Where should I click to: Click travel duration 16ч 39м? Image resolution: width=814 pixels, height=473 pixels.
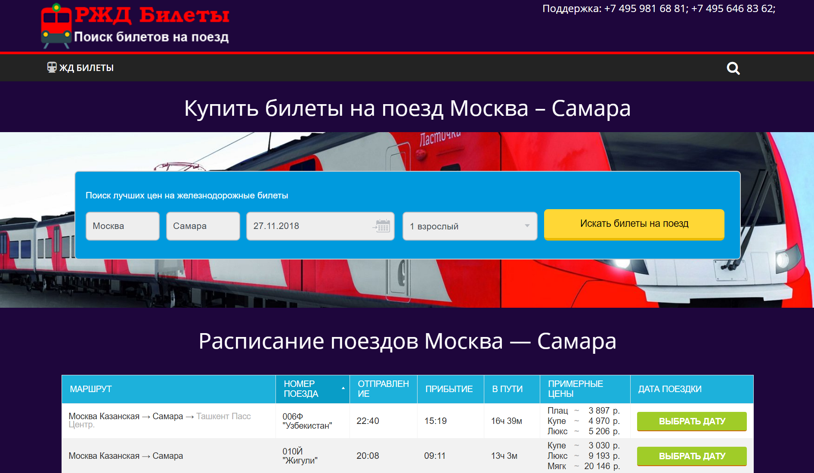507,421
